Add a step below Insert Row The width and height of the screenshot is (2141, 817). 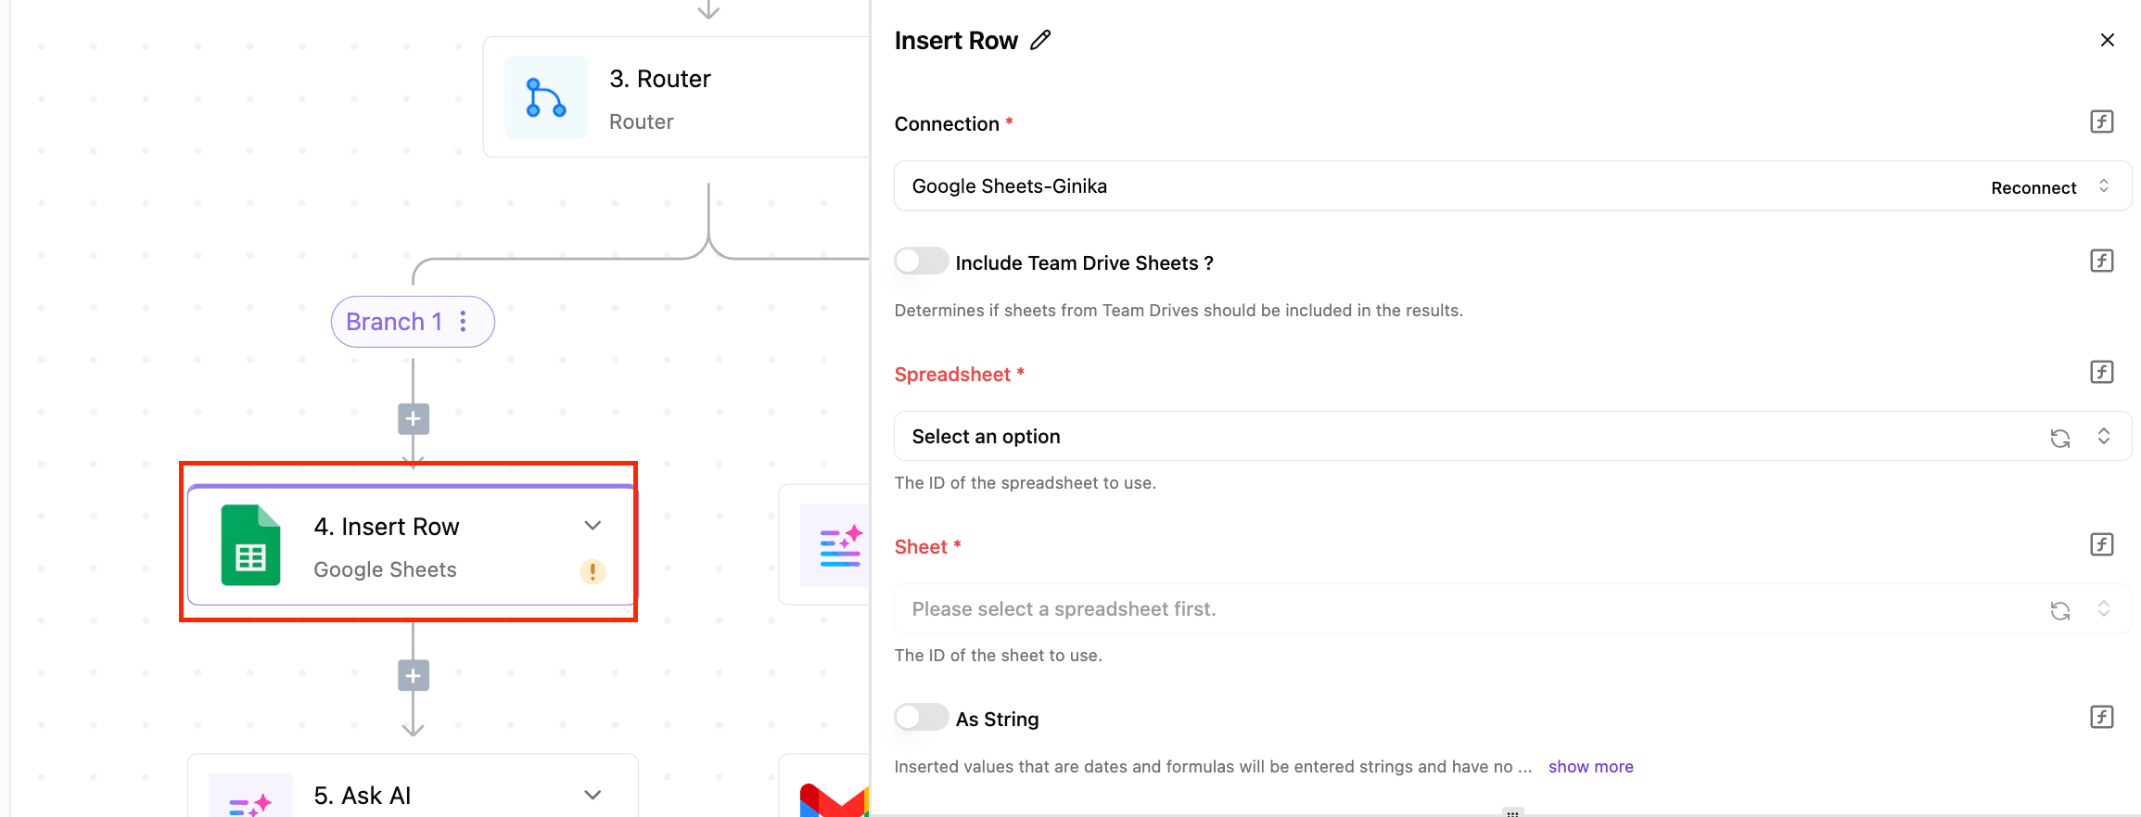[x=414, y=676]
